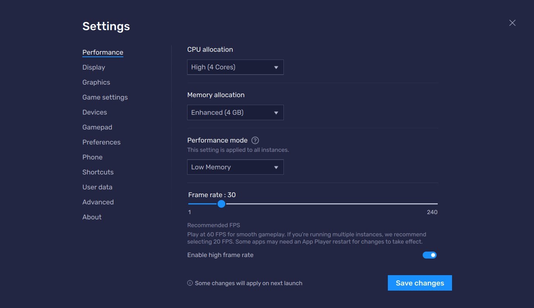Switch to the Display tab

point(94,67)
